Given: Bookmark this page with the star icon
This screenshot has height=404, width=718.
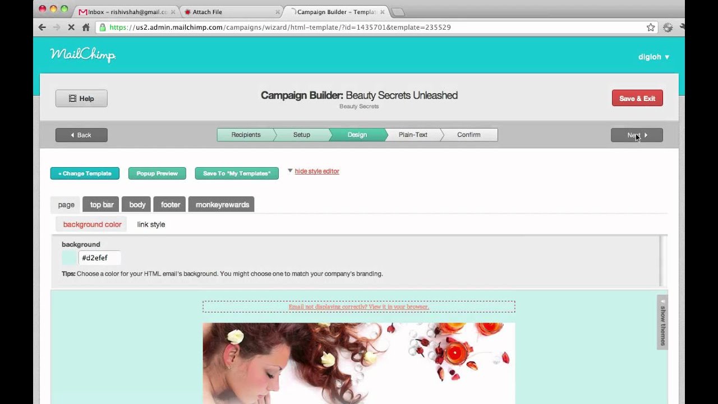Looking at the screenshot, I should 651,27.
